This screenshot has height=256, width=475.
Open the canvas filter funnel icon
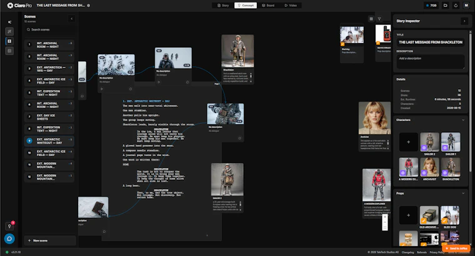[379, 19]
